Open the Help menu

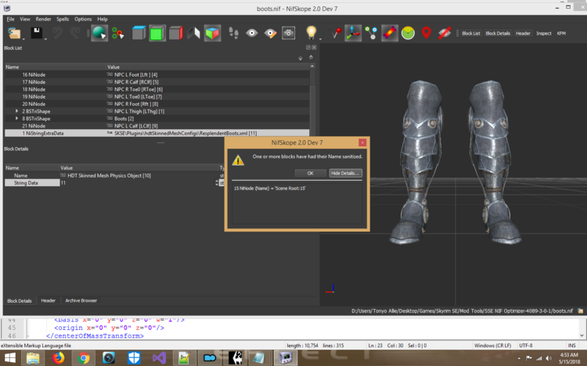(x=103, y=19)
